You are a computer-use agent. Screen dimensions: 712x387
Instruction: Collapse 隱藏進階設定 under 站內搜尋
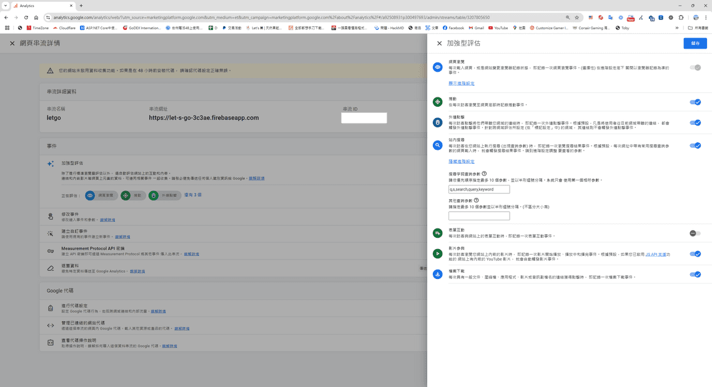pyautogui.click(x=460, y=161)
